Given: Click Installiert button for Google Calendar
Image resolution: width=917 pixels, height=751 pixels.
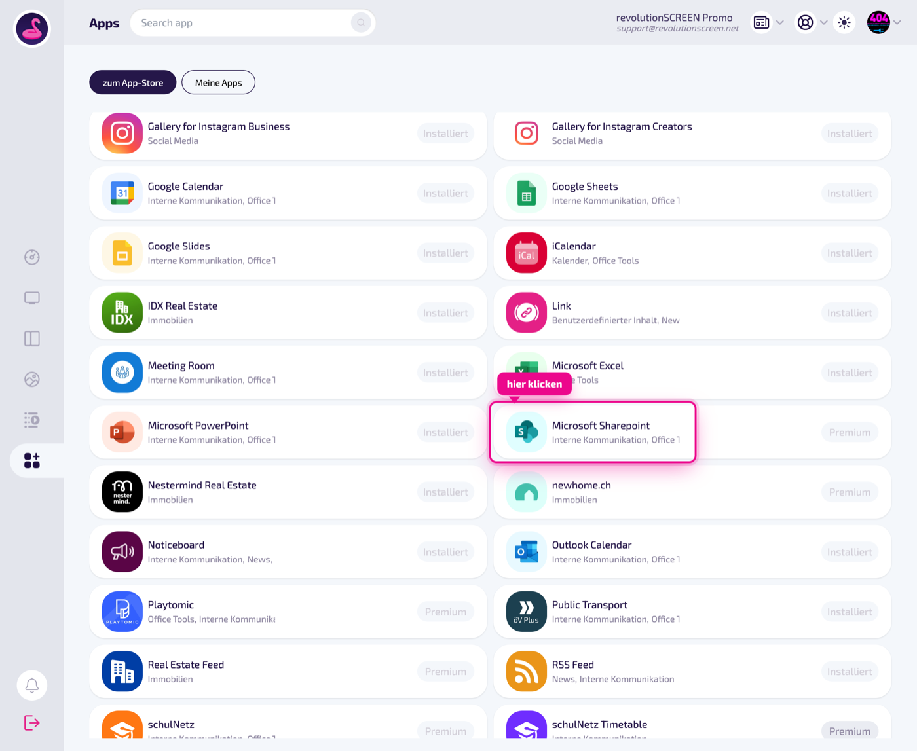Looking at the screenshot, I should coord(445,193).
